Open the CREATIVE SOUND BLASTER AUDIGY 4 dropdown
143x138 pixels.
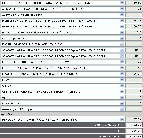click(62, 91)
